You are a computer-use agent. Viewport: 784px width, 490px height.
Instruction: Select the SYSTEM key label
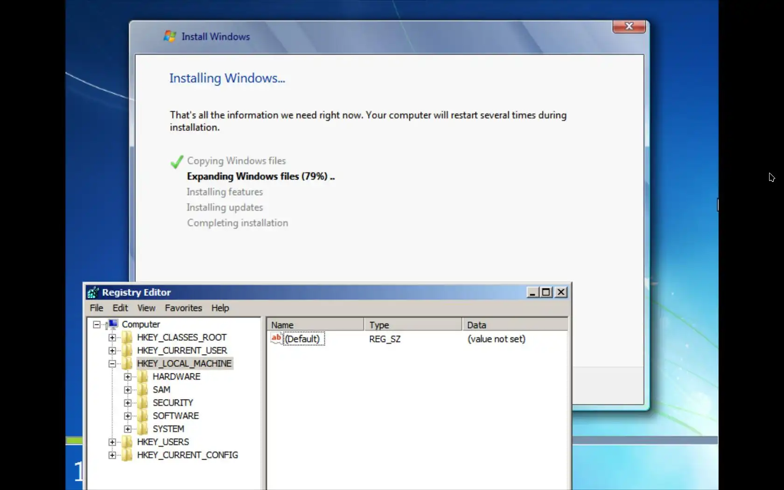pyautogui.click(x=168, y=429)
